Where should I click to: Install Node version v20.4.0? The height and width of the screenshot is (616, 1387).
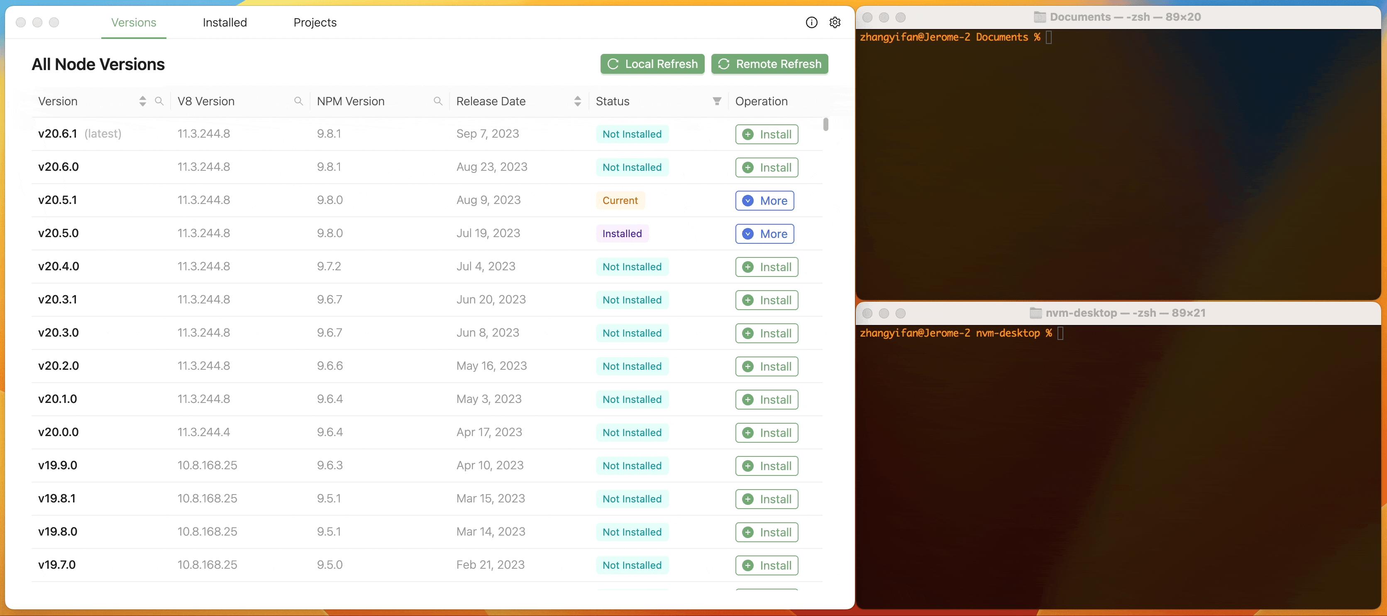(x=766, y=266)
